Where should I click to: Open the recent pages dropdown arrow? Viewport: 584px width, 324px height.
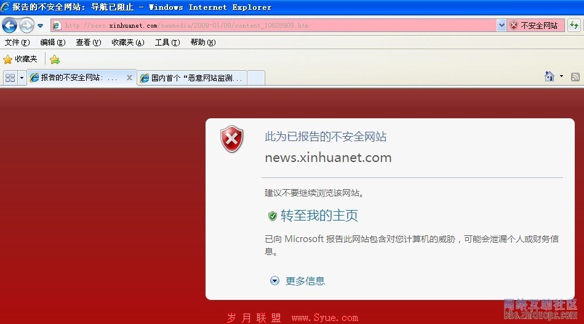(40, 26)
